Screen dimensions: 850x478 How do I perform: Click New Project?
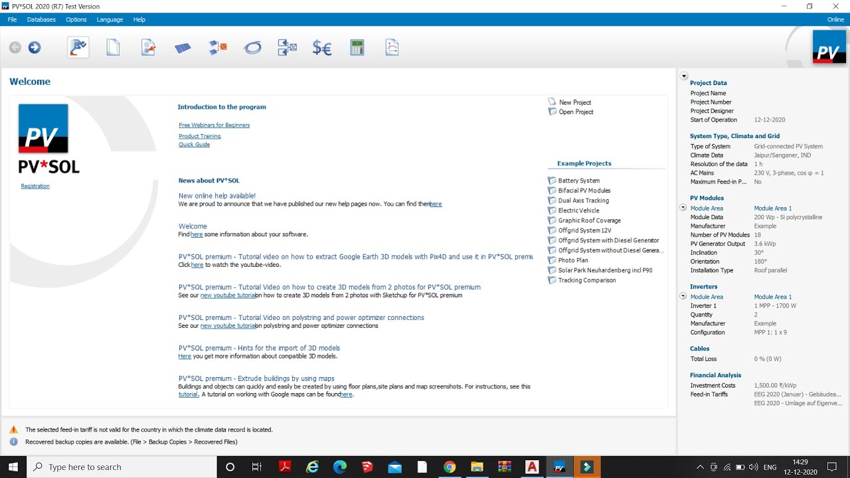575,102
